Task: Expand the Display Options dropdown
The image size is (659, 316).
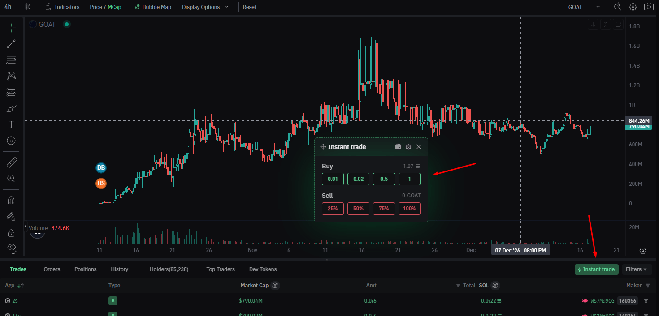Action: click(x=205, y=7)
